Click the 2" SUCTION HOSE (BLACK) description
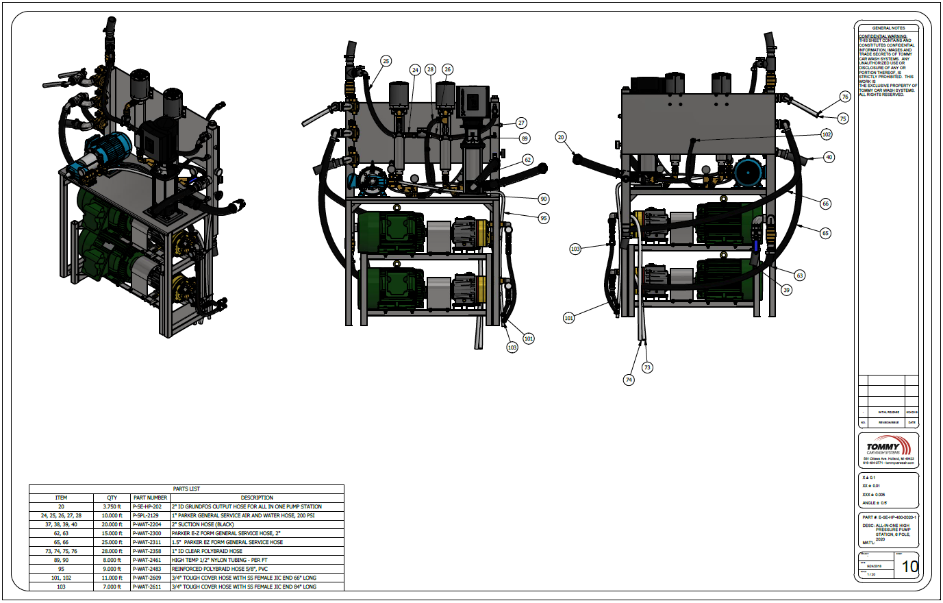The width and height of the screenshot is (943, 603). [x=203, y=524]
